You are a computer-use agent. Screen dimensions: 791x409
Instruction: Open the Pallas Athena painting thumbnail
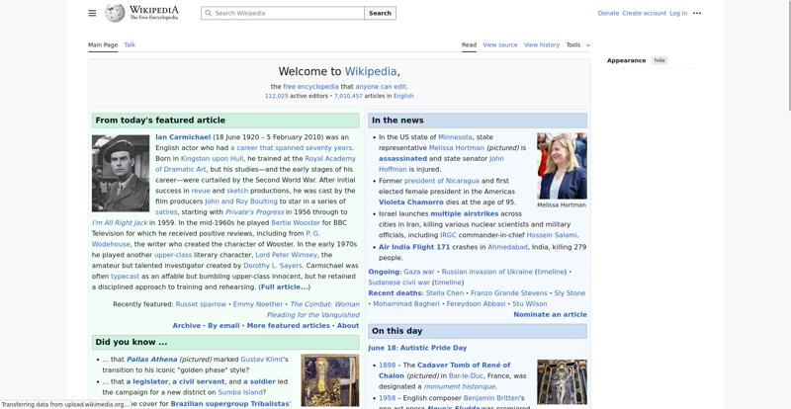(x=330, y=380)
